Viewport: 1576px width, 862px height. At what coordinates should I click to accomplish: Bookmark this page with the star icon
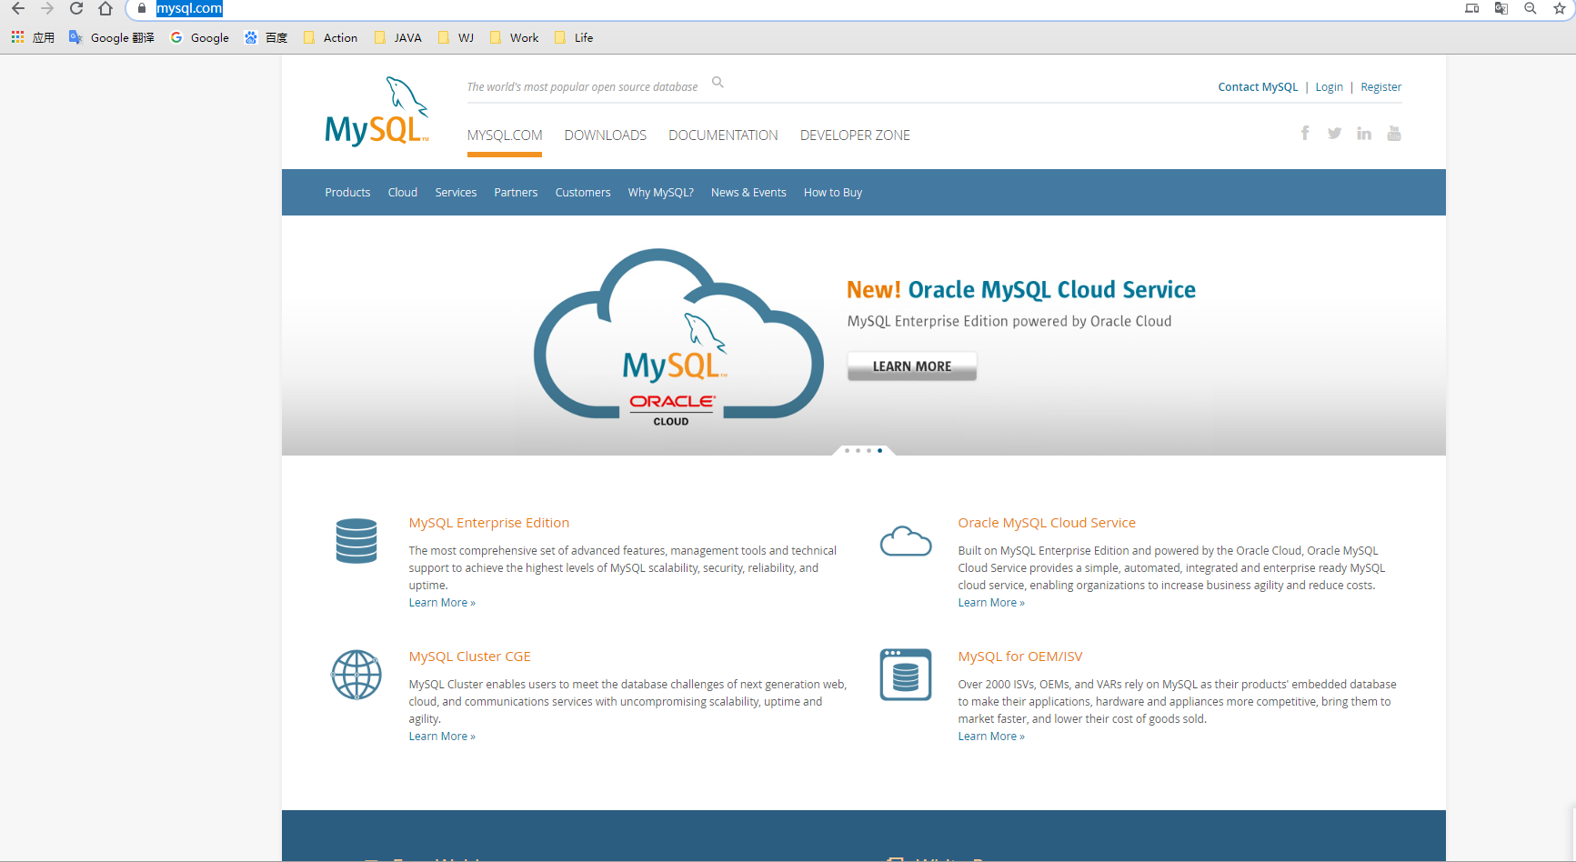tap(1560, 8)
